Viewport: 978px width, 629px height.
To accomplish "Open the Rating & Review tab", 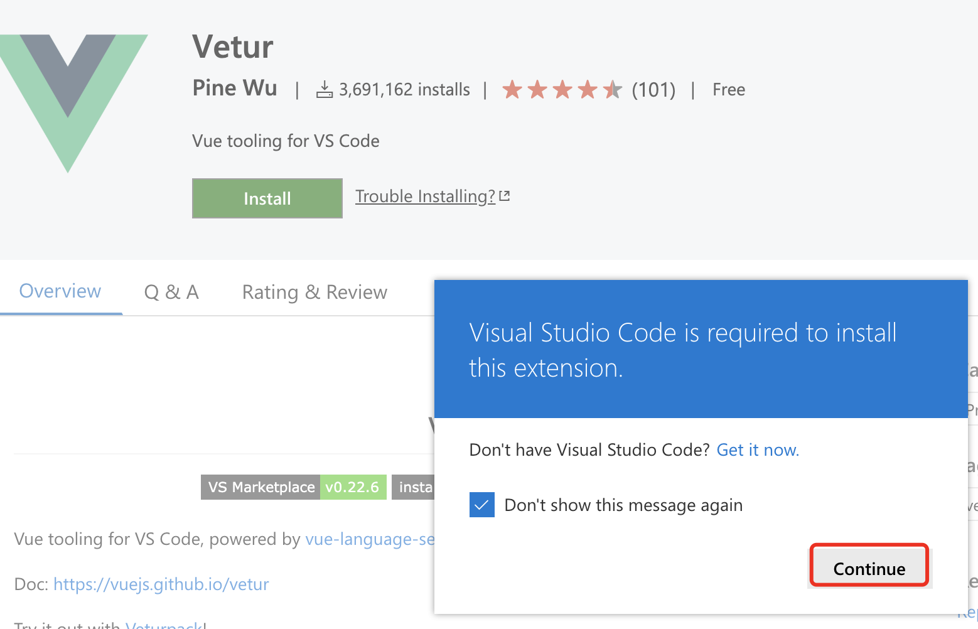I will click(x=314, y=293).
